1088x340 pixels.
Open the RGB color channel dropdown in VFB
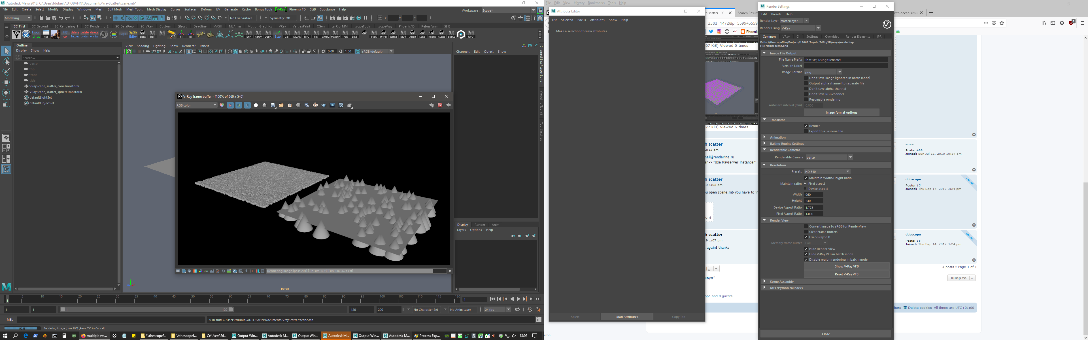point(196,105)
